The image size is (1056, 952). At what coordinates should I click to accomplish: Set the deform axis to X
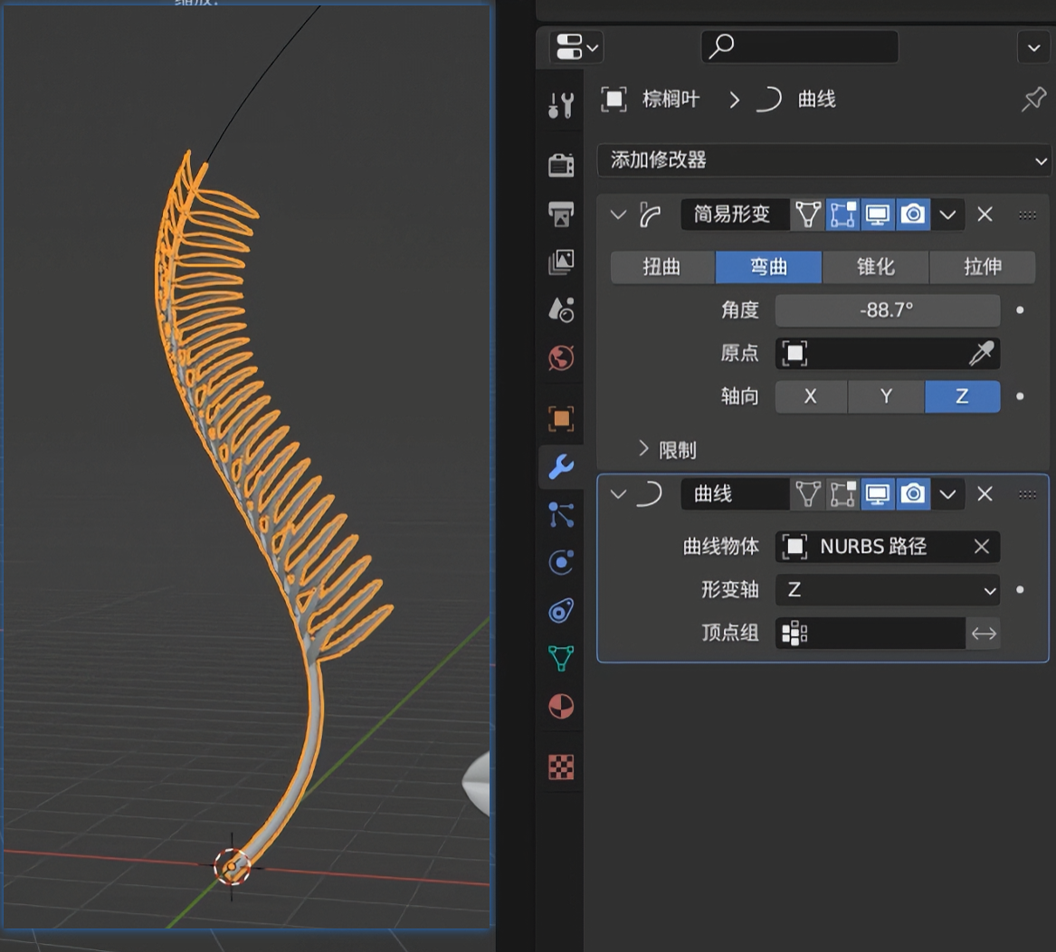(811, 396)
